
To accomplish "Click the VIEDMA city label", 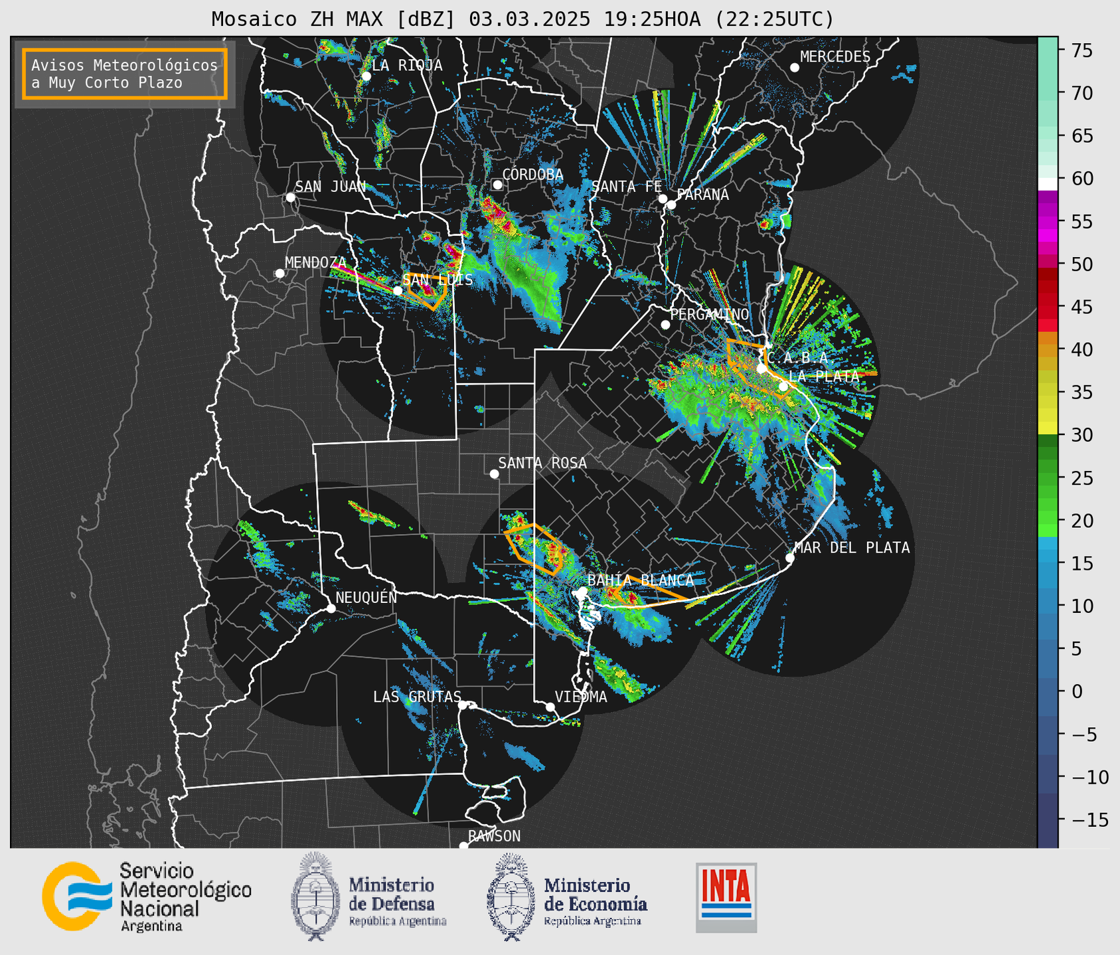I will pos(581,697).
